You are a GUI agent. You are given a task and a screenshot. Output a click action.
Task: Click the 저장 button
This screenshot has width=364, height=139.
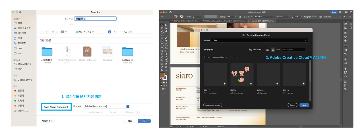[x=144, y=121]
